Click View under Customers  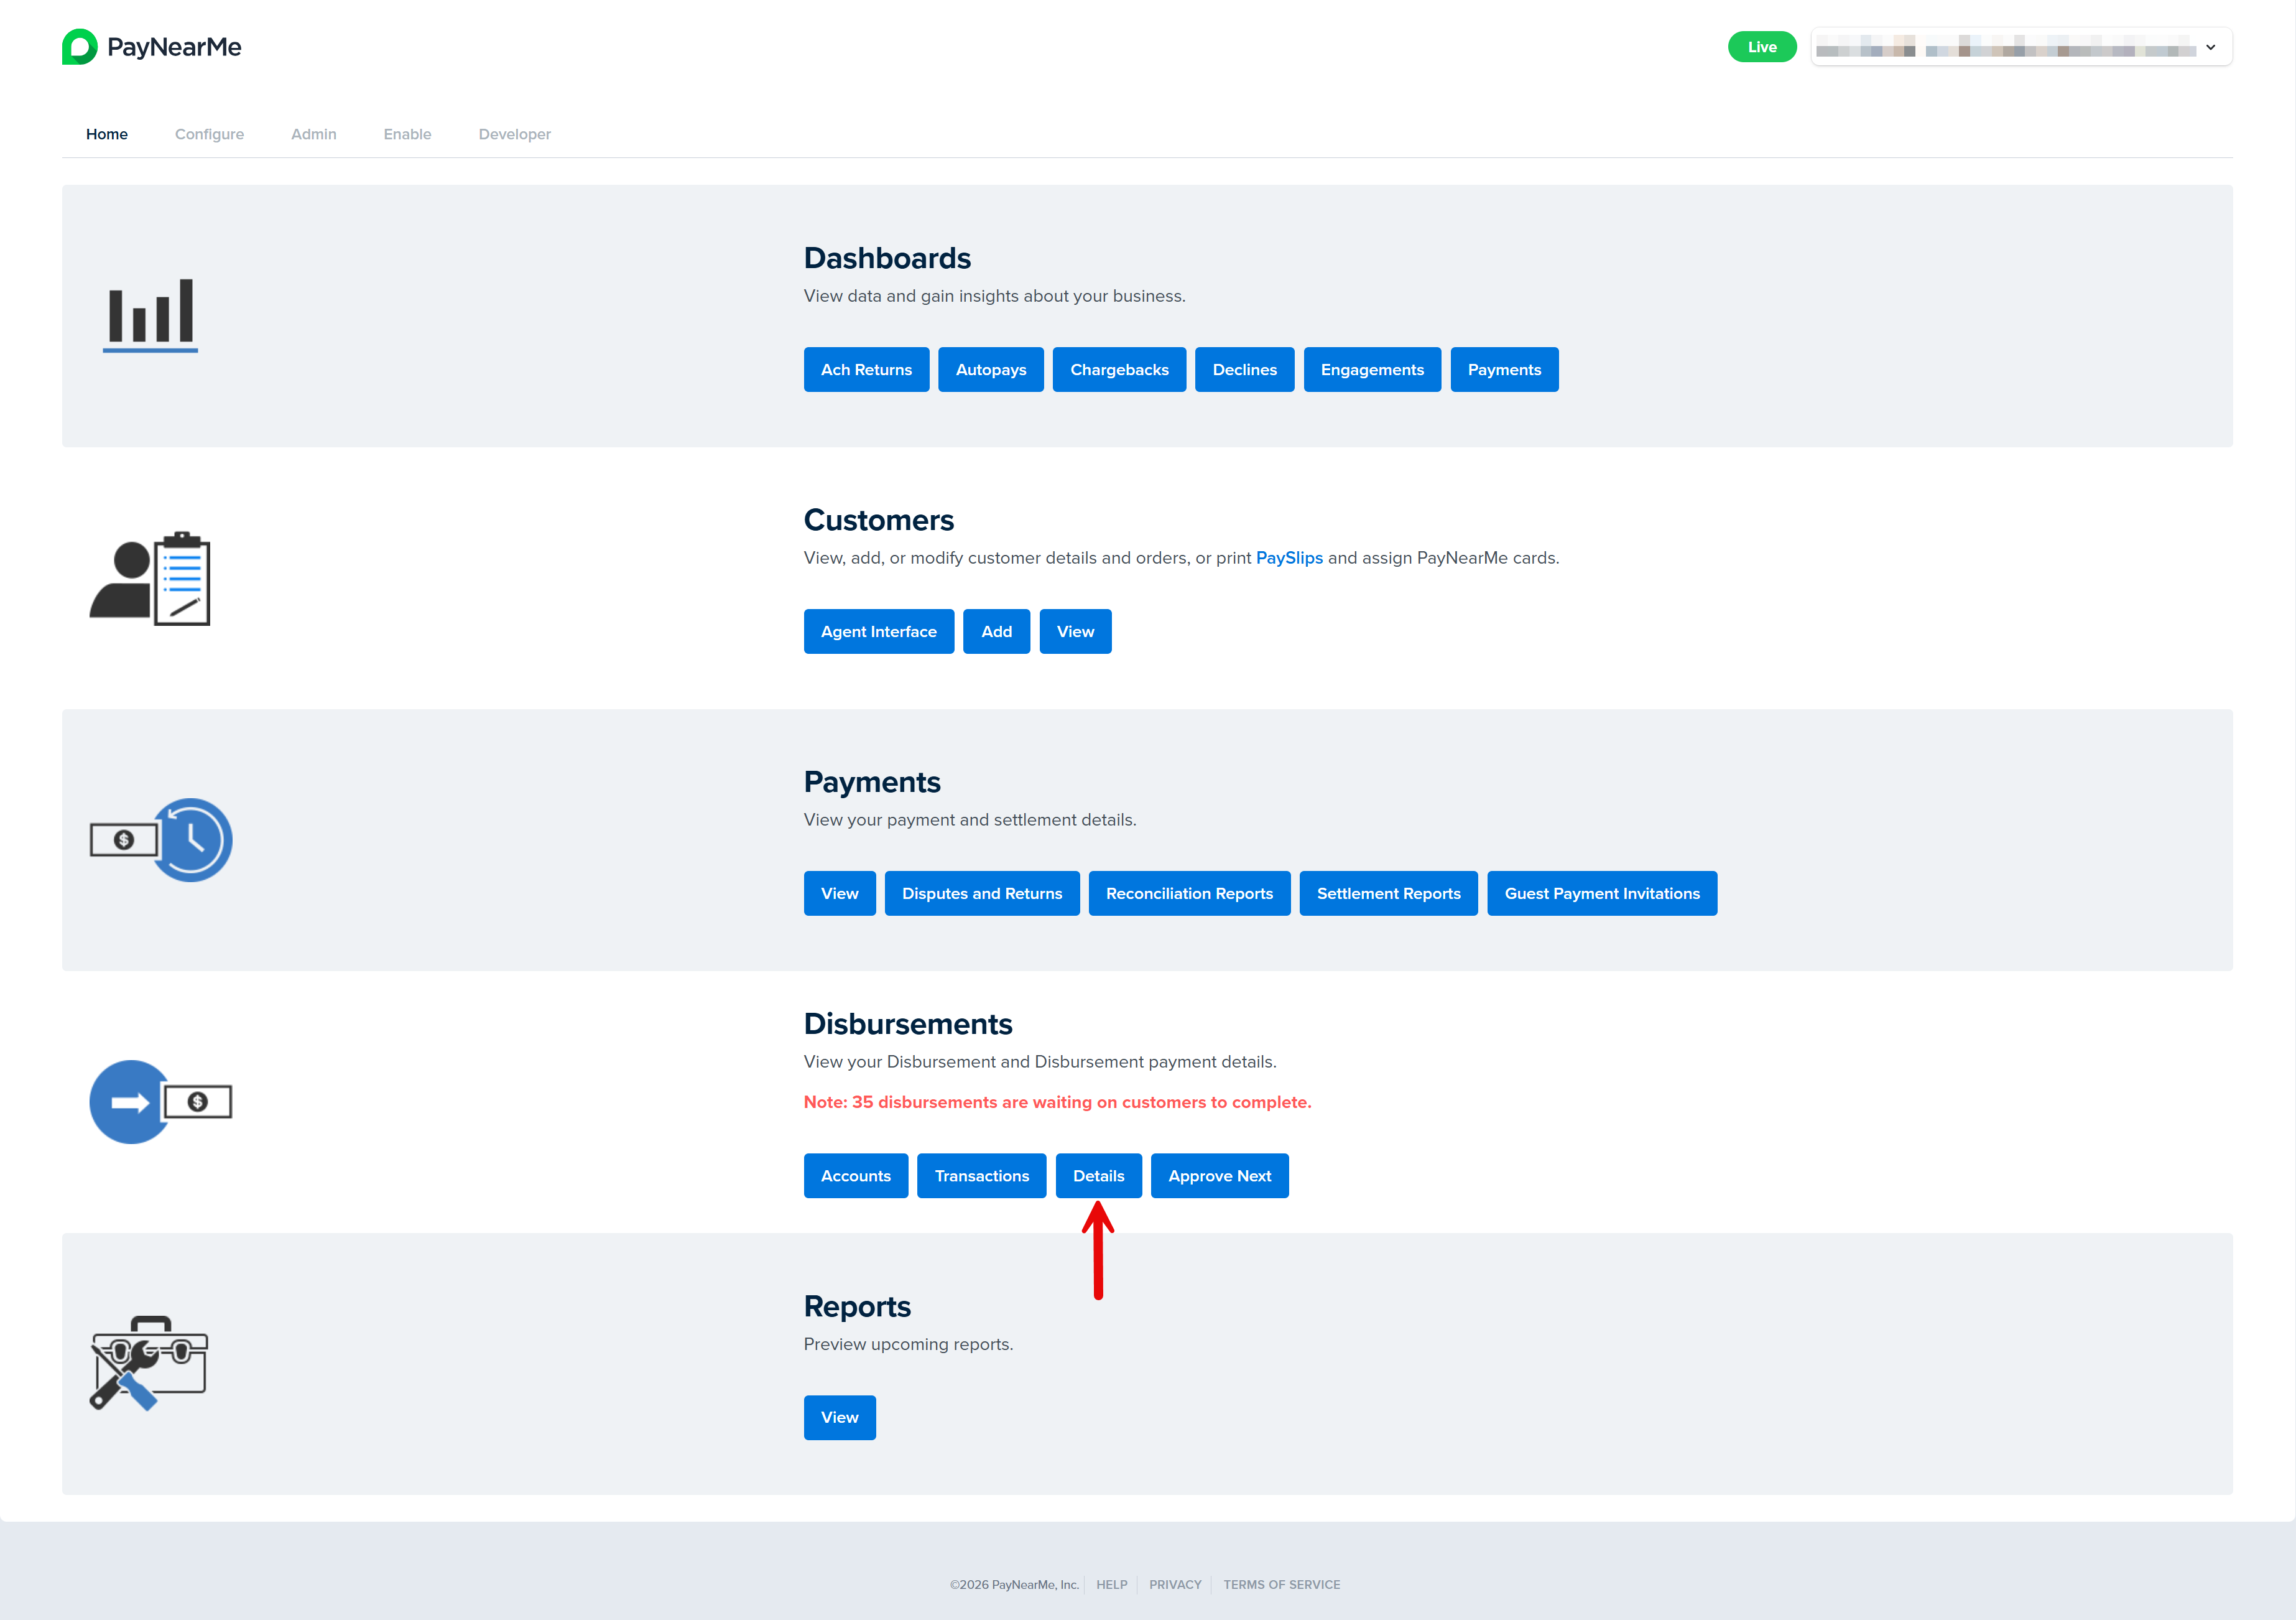(1076, 631)
